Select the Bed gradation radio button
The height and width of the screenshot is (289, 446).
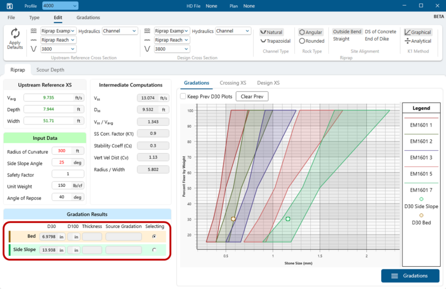155,236
